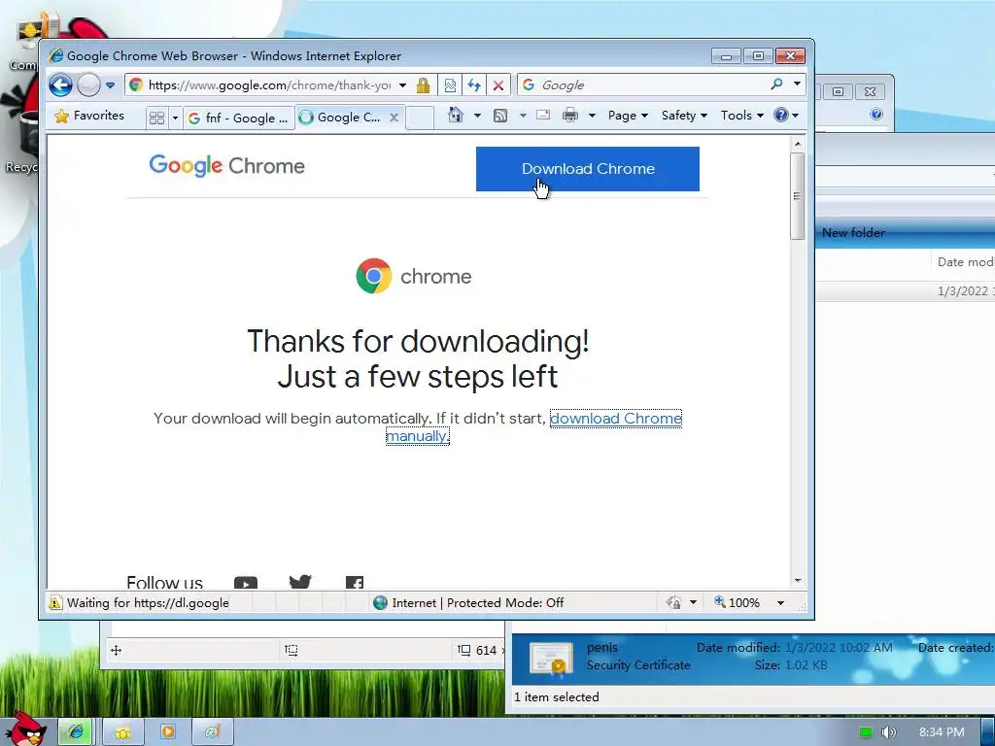
Task: Click the RSS feeds icon
Action: [x=500, y=116]
